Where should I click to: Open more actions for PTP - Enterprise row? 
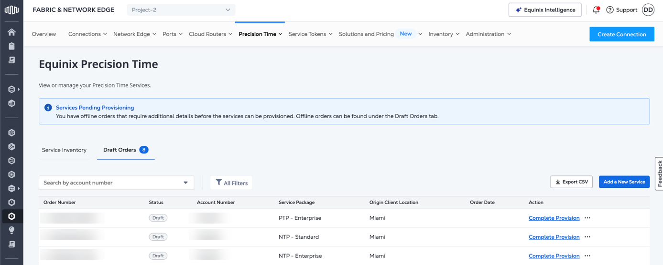587,218
